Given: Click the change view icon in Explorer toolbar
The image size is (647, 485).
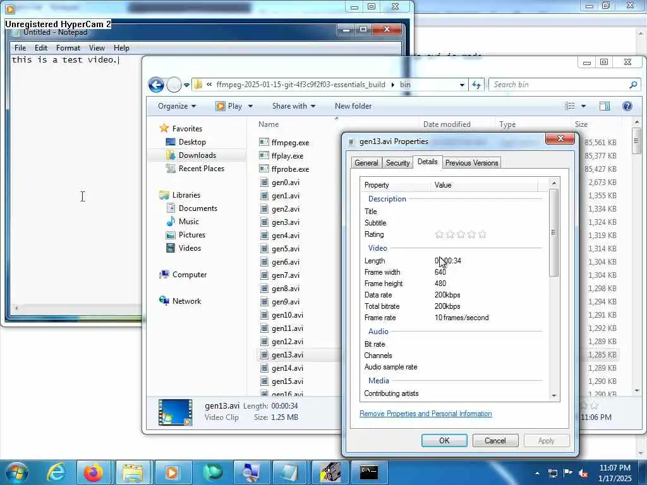Looking at the screenshot, I should 570,106.
